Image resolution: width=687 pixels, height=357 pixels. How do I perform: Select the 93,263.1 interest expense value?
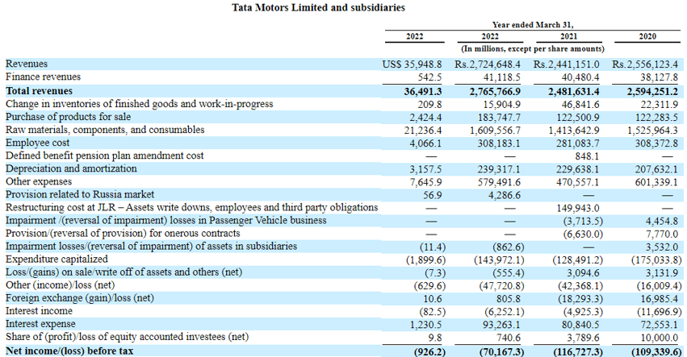pos(501,325)
